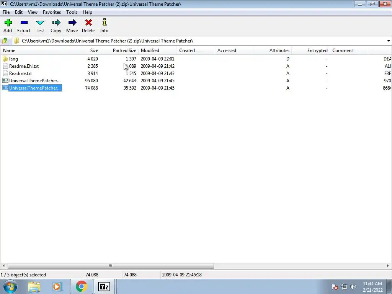Open Windows Media Player from taskbar
The image size is (392, 294).
pyautogui.click(x=57, y=286)
